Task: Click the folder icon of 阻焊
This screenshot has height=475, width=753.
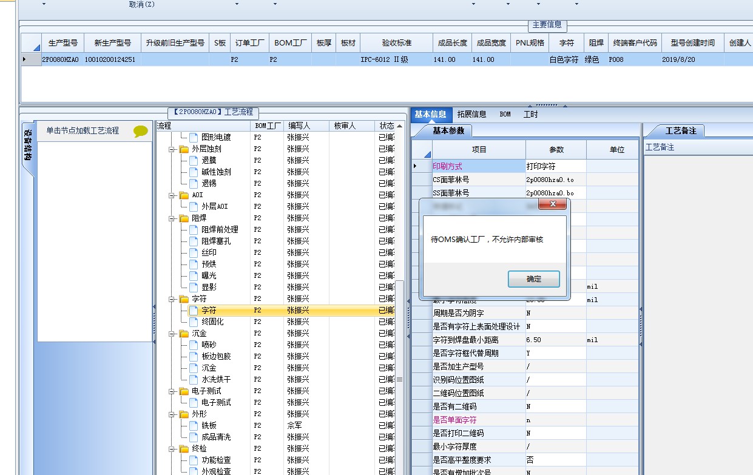Action: pyautogui.click(x=184, y=218)
